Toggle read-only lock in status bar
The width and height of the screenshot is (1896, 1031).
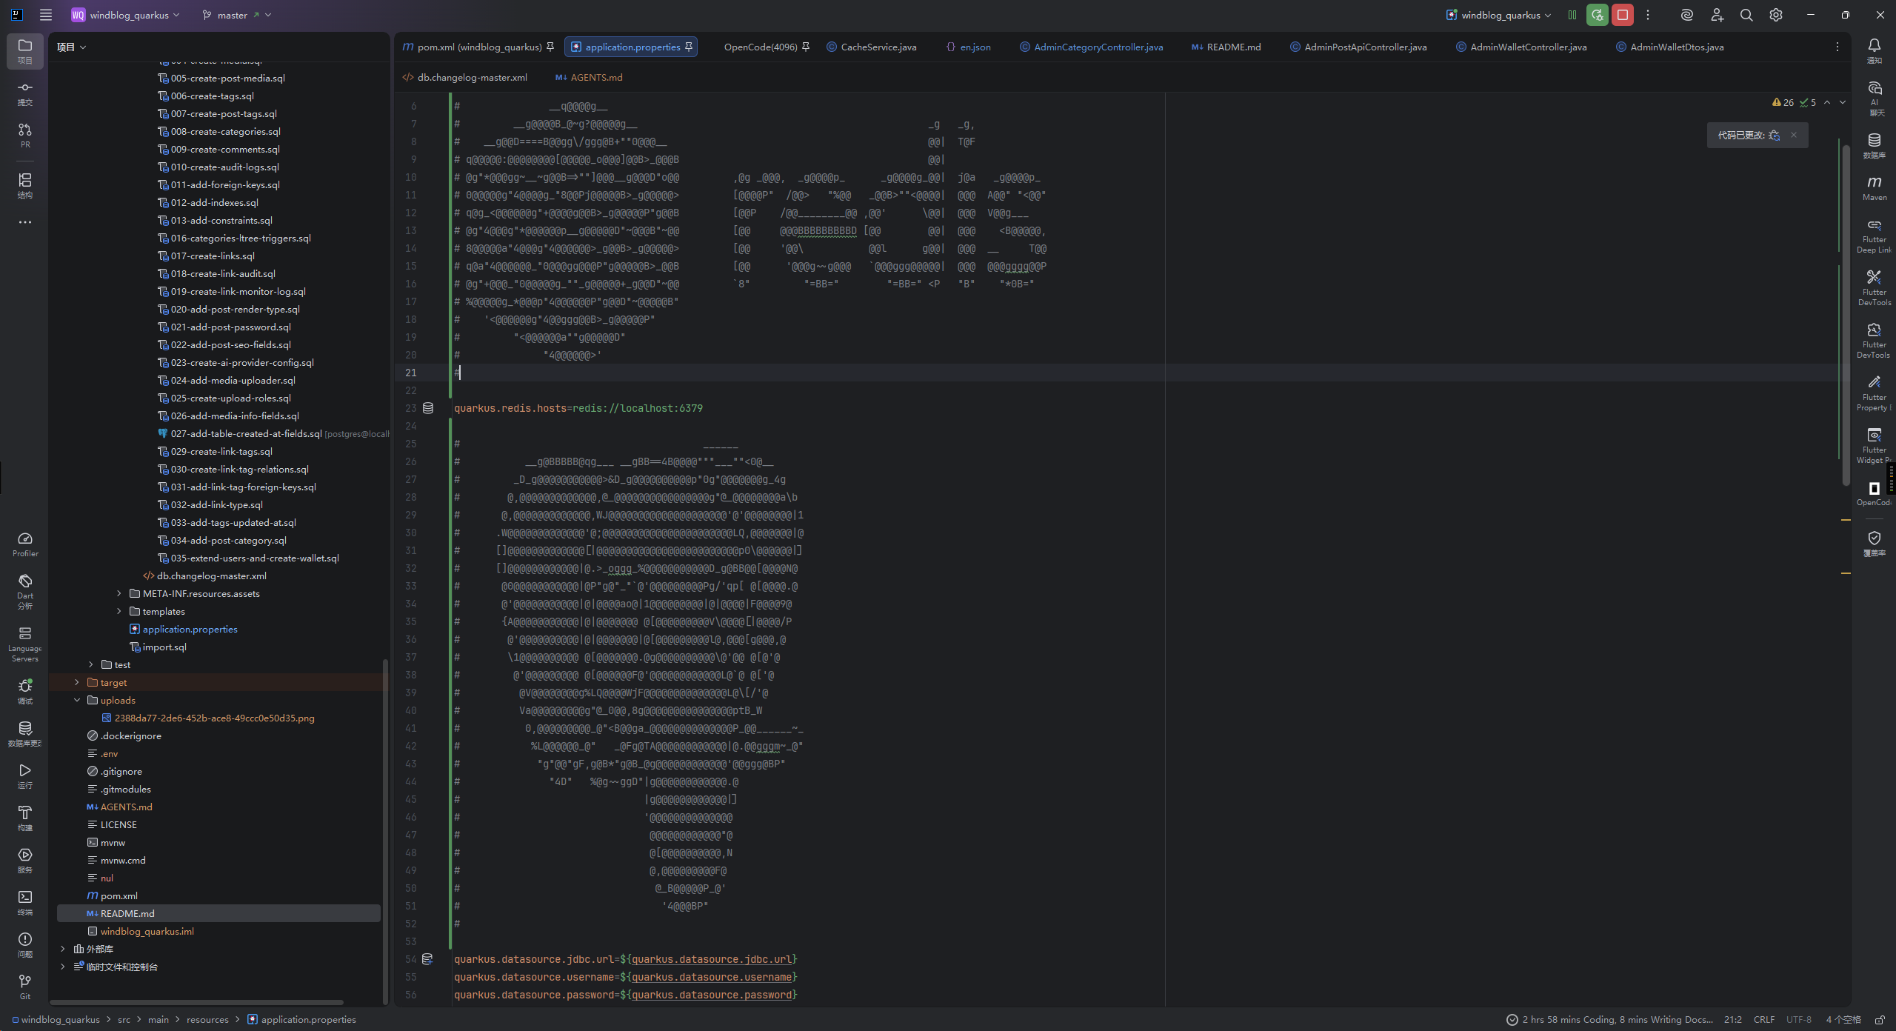[1880, 1020]
